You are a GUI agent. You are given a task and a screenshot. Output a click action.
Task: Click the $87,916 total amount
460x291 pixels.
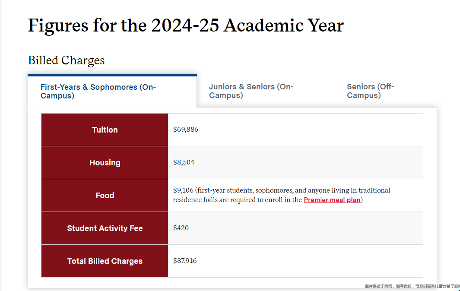185,261
